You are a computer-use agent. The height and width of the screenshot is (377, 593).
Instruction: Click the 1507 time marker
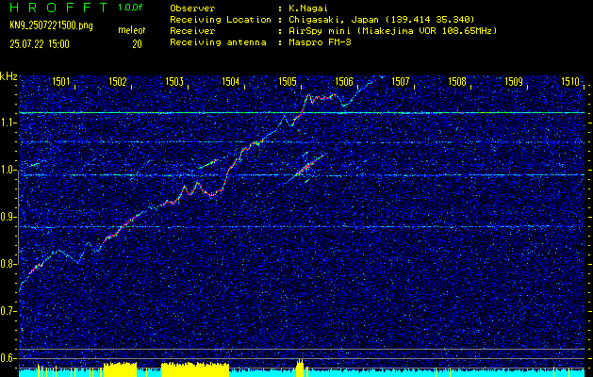[401, 81]
